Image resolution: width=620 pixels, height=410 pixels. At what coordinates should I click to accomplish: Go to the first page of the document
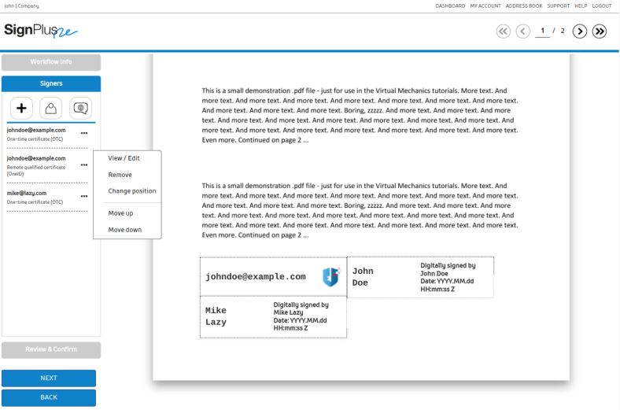coord(504,31)
